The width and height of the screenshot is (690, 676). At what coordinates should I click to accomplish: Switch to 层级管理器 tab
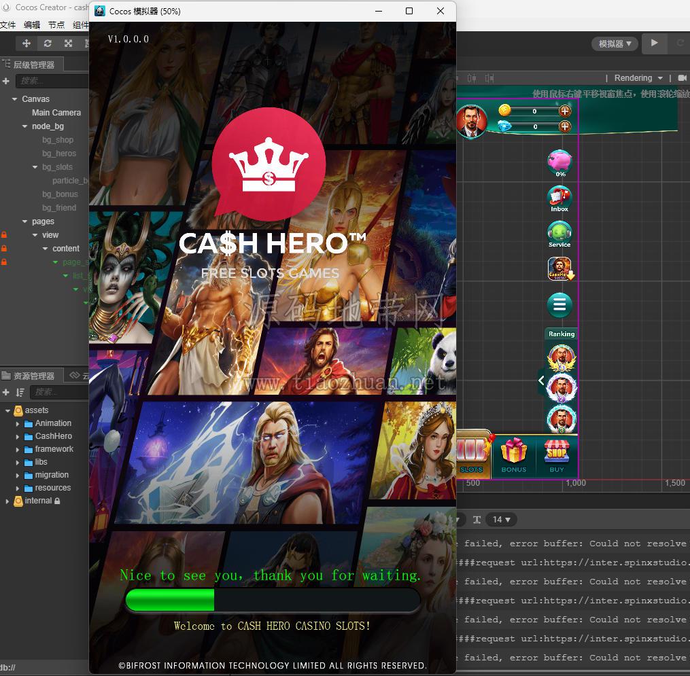tap(32, 65)
